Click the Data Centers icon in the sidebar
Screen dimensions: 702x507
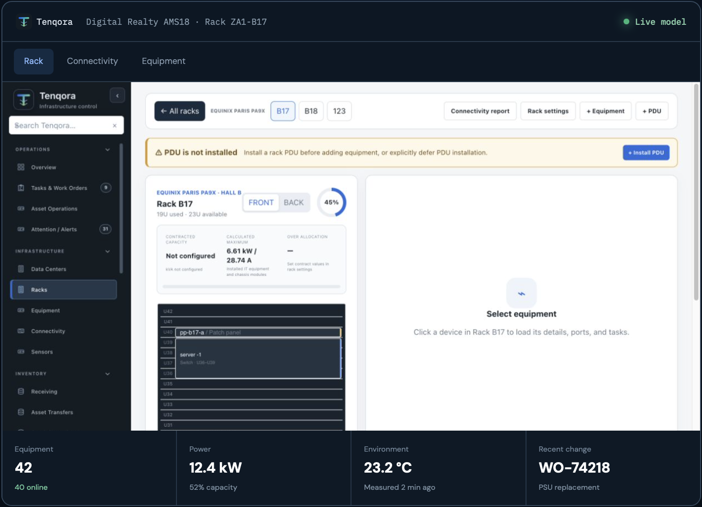(x=21, y=269)
